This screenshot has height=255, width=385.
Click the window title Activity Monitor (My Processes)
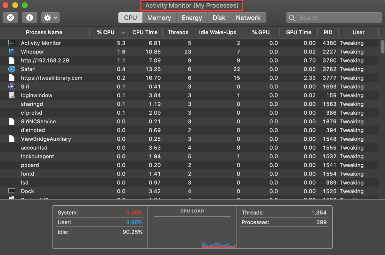point(192,5)
